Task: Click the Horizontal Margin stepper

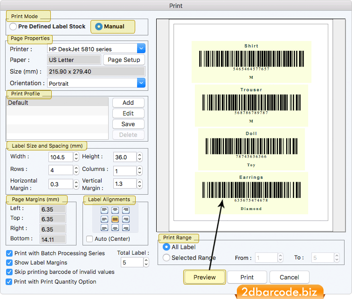Action: [76, 184]
